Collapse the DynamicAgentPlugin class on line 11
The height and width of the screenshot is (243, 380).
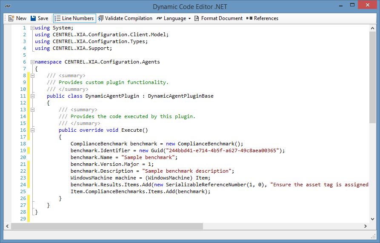coord(32,96)
